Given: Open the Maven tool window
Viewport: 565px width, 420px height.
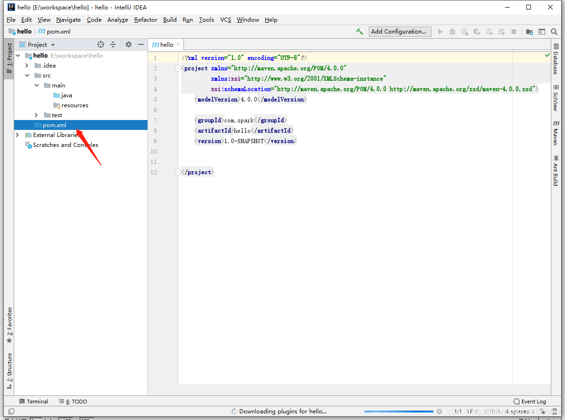Looking at the screenshot, I should point(556,132).
